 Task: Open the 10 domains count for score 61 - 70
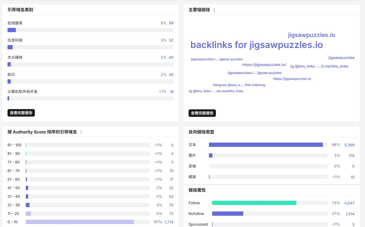point(172,171)
